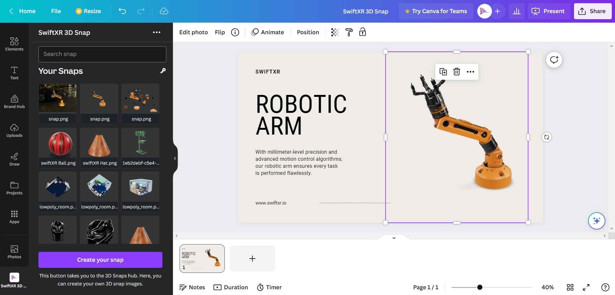Toggle the lock on selected element

(363, 32)
